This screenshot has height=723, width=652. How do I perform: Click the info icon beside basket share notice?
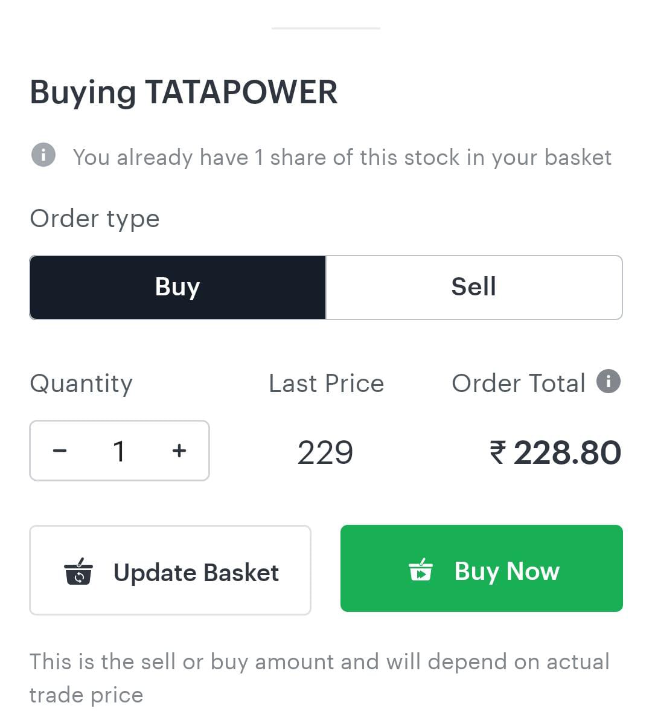(x=43, y=155)
